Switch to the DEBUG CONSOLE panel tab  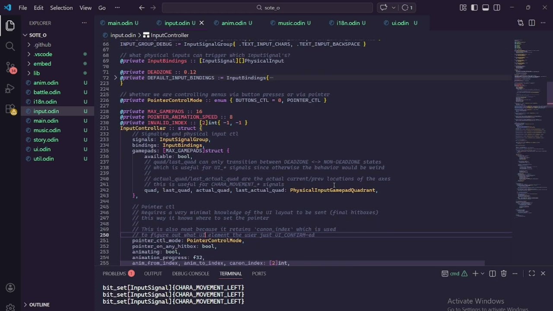click(x=191, y=273)
